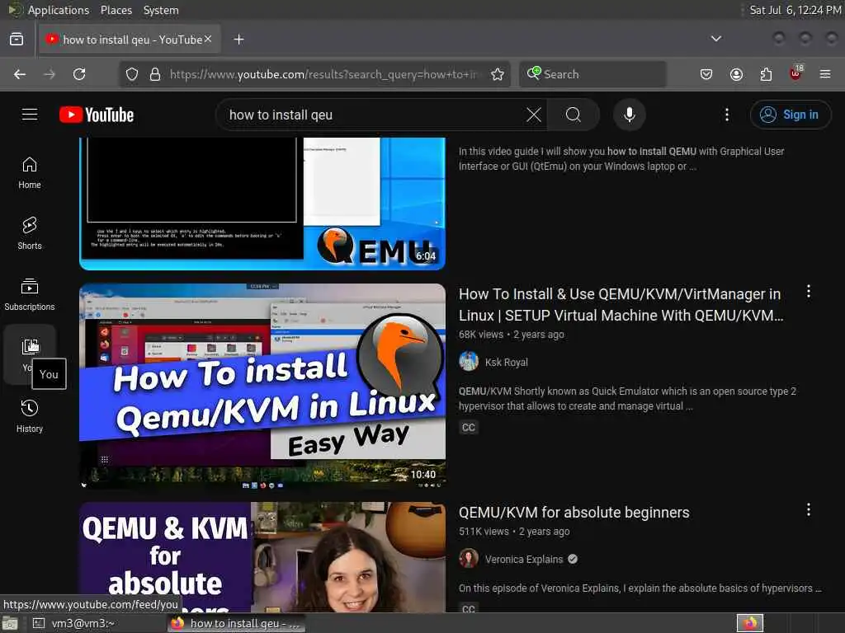Reload the current page
Image resolution: width=845 pixels, height=633 pixels.
(79, 74)
